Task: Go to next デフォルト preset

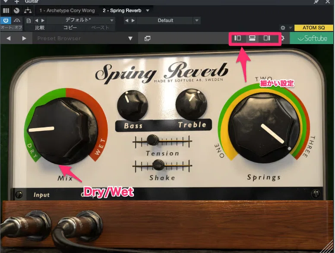Action: click(x=43, y=21)
